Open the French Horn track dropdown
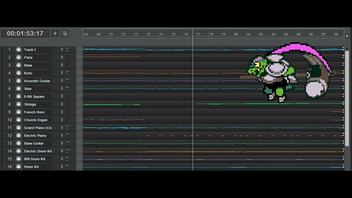 tap(62, 112)
